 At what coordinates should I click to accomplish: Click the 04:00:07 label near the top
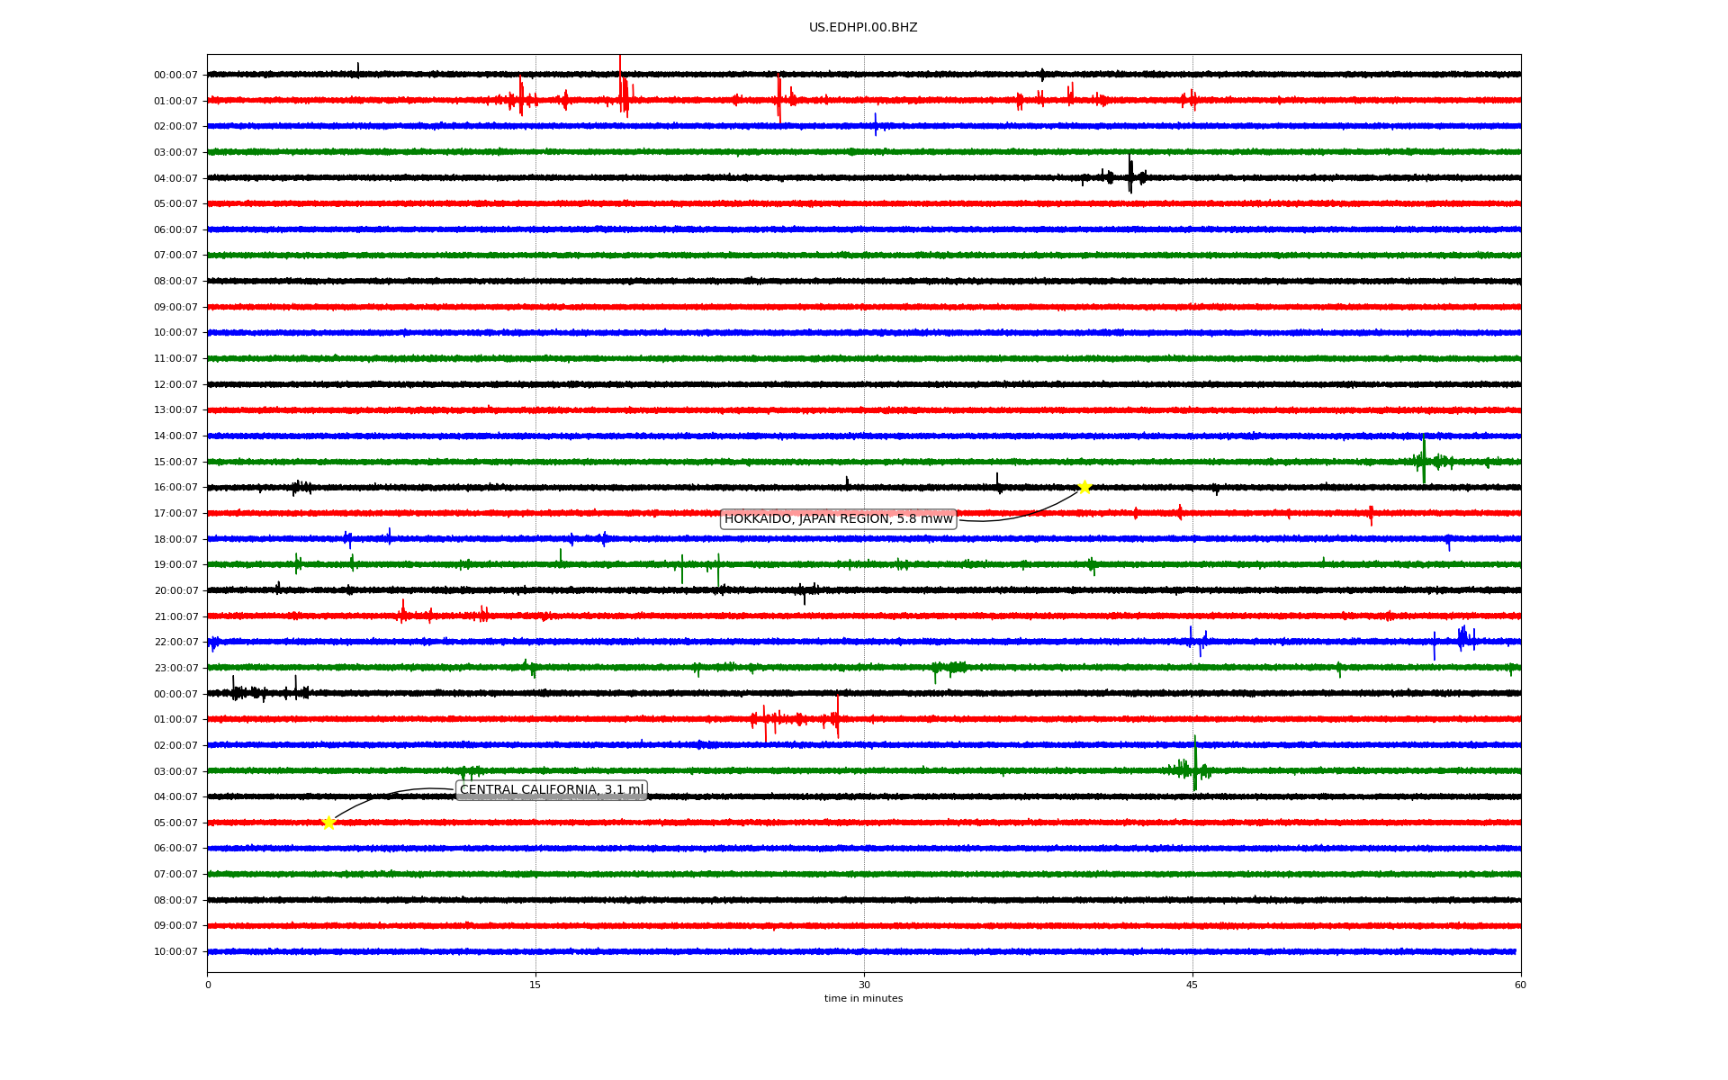click(x=175, y=179)
